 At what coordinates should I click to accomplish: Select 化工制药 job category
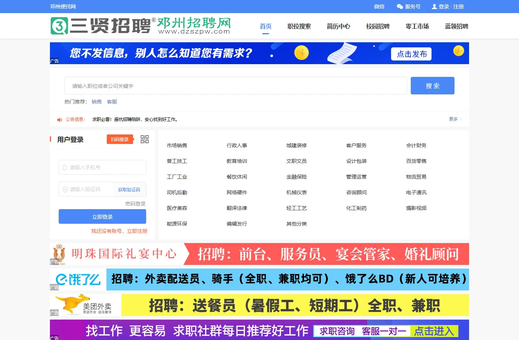tap(356, 208)
